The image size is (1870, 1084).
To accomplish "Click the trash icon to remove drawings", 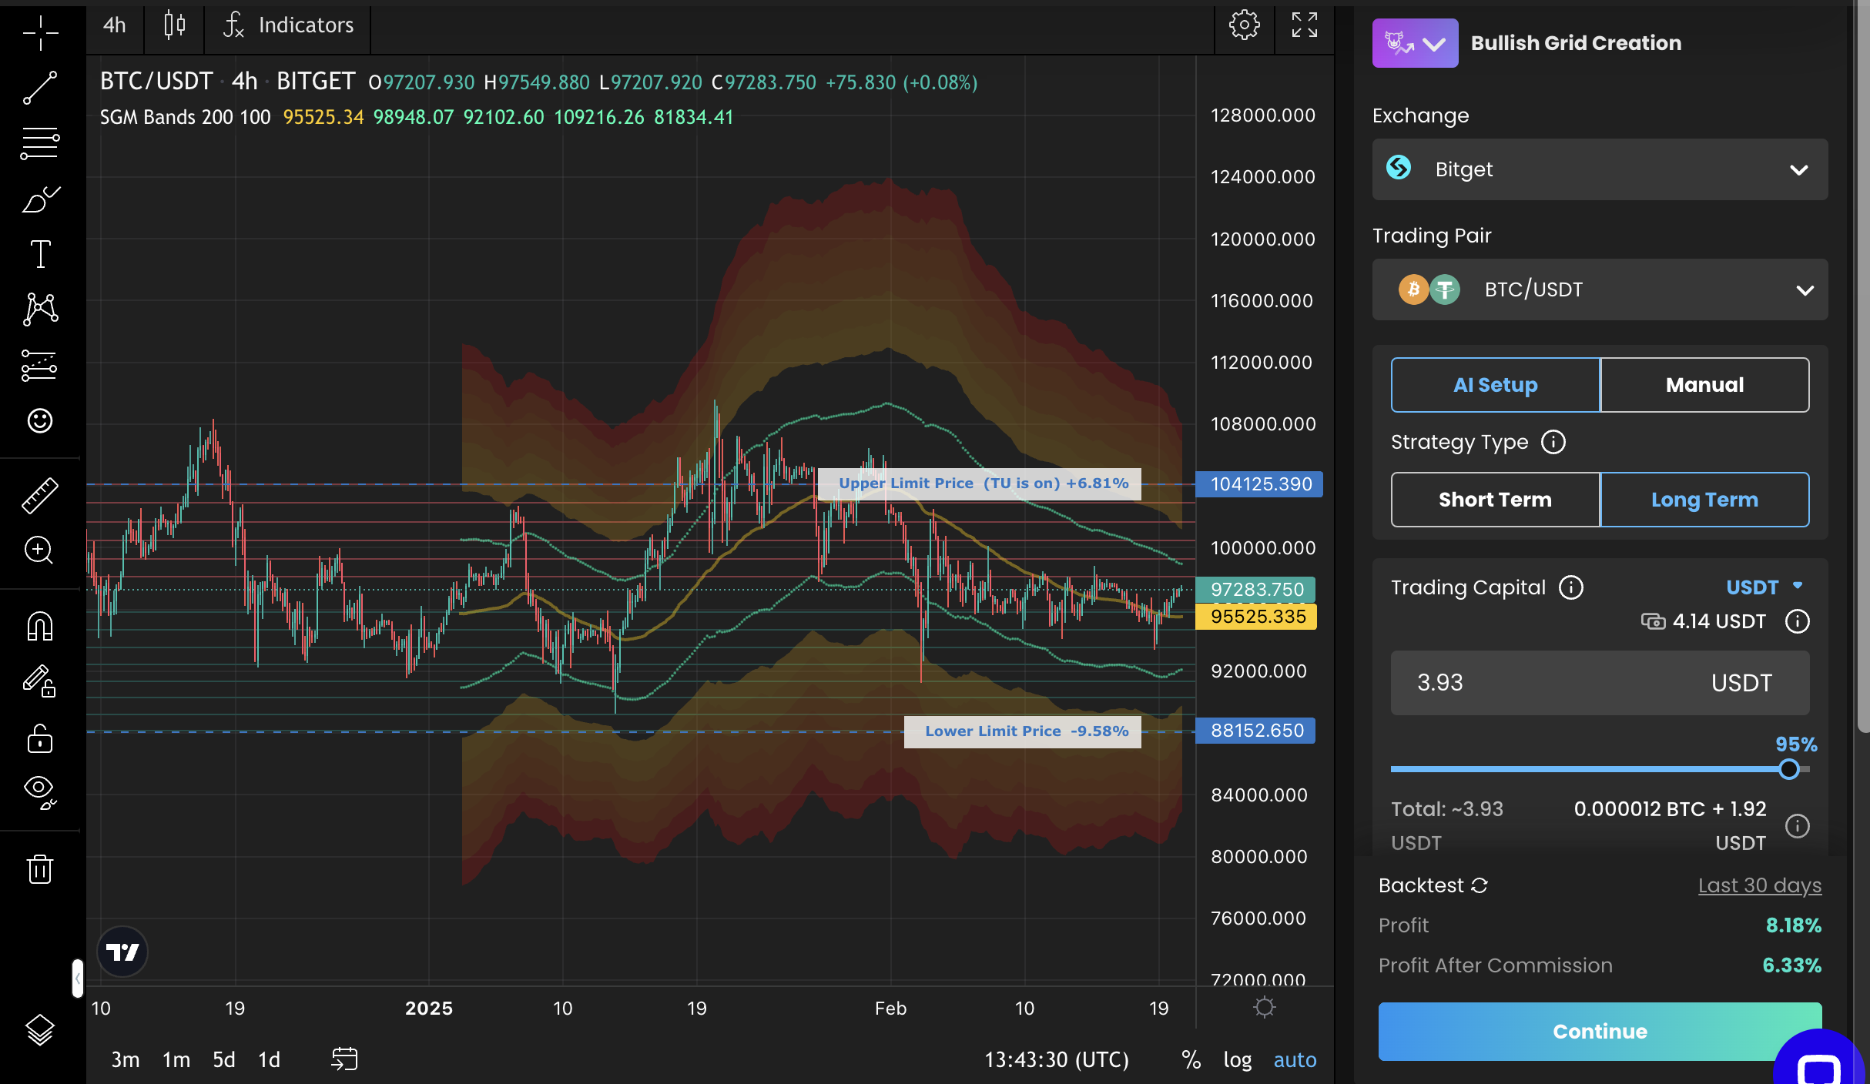I will click(40, 869).
